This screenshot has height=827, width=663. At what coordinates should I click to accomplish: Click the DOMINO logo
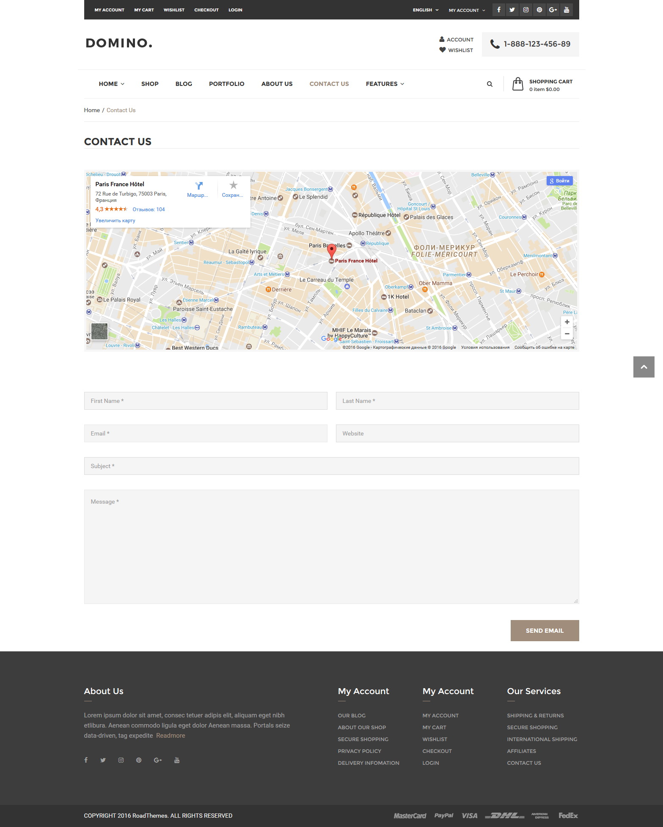point(119,43)
